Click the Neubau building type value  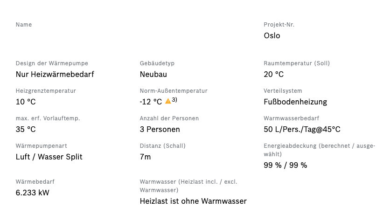153,74
